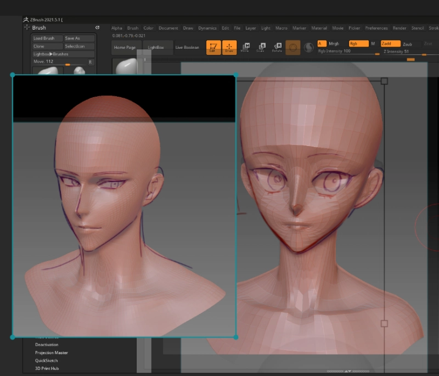This screenshot has height=376, width=439.
Task: Click the Load Brush button
Action: [44, 38]
